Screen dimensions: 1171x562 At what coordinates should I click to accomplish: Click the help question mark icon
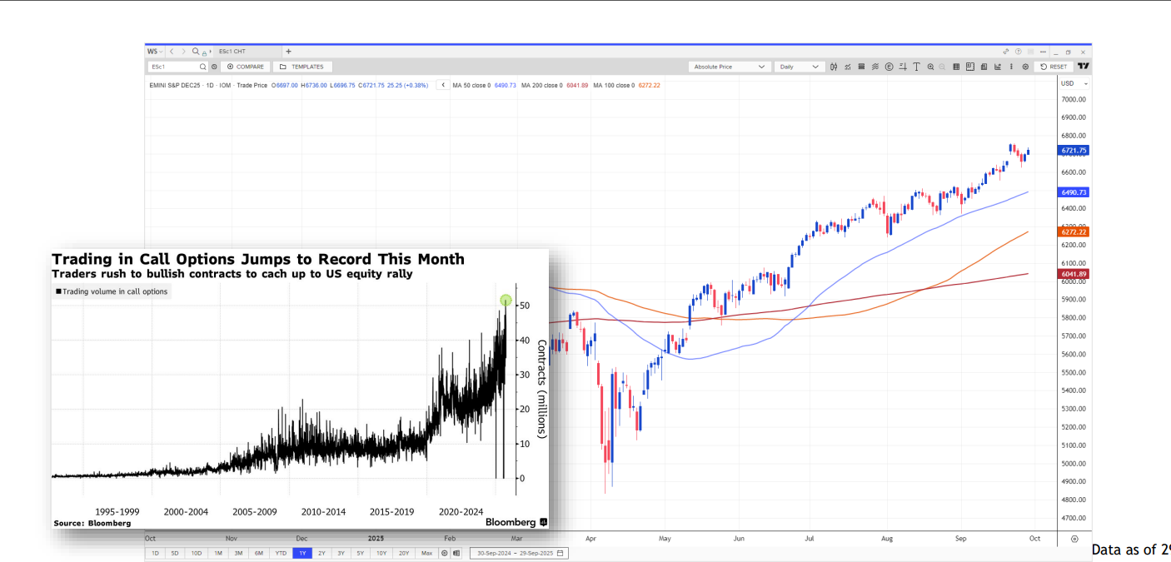coord(1018,52)
